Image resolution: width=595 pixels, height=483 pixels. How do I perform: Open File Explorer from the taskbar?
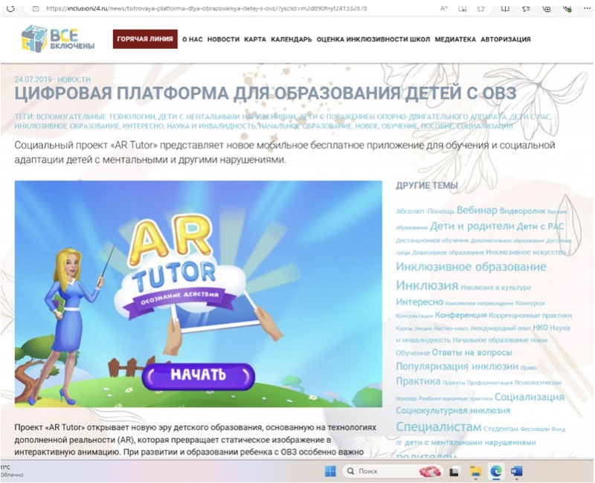(x=475, y=471)
